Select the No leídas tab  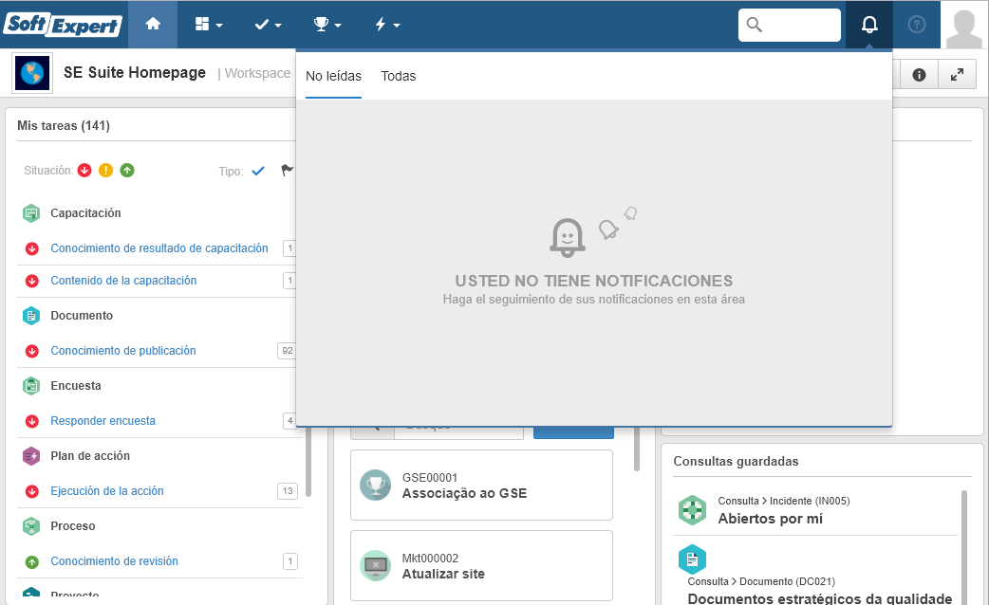coord(333,76)
